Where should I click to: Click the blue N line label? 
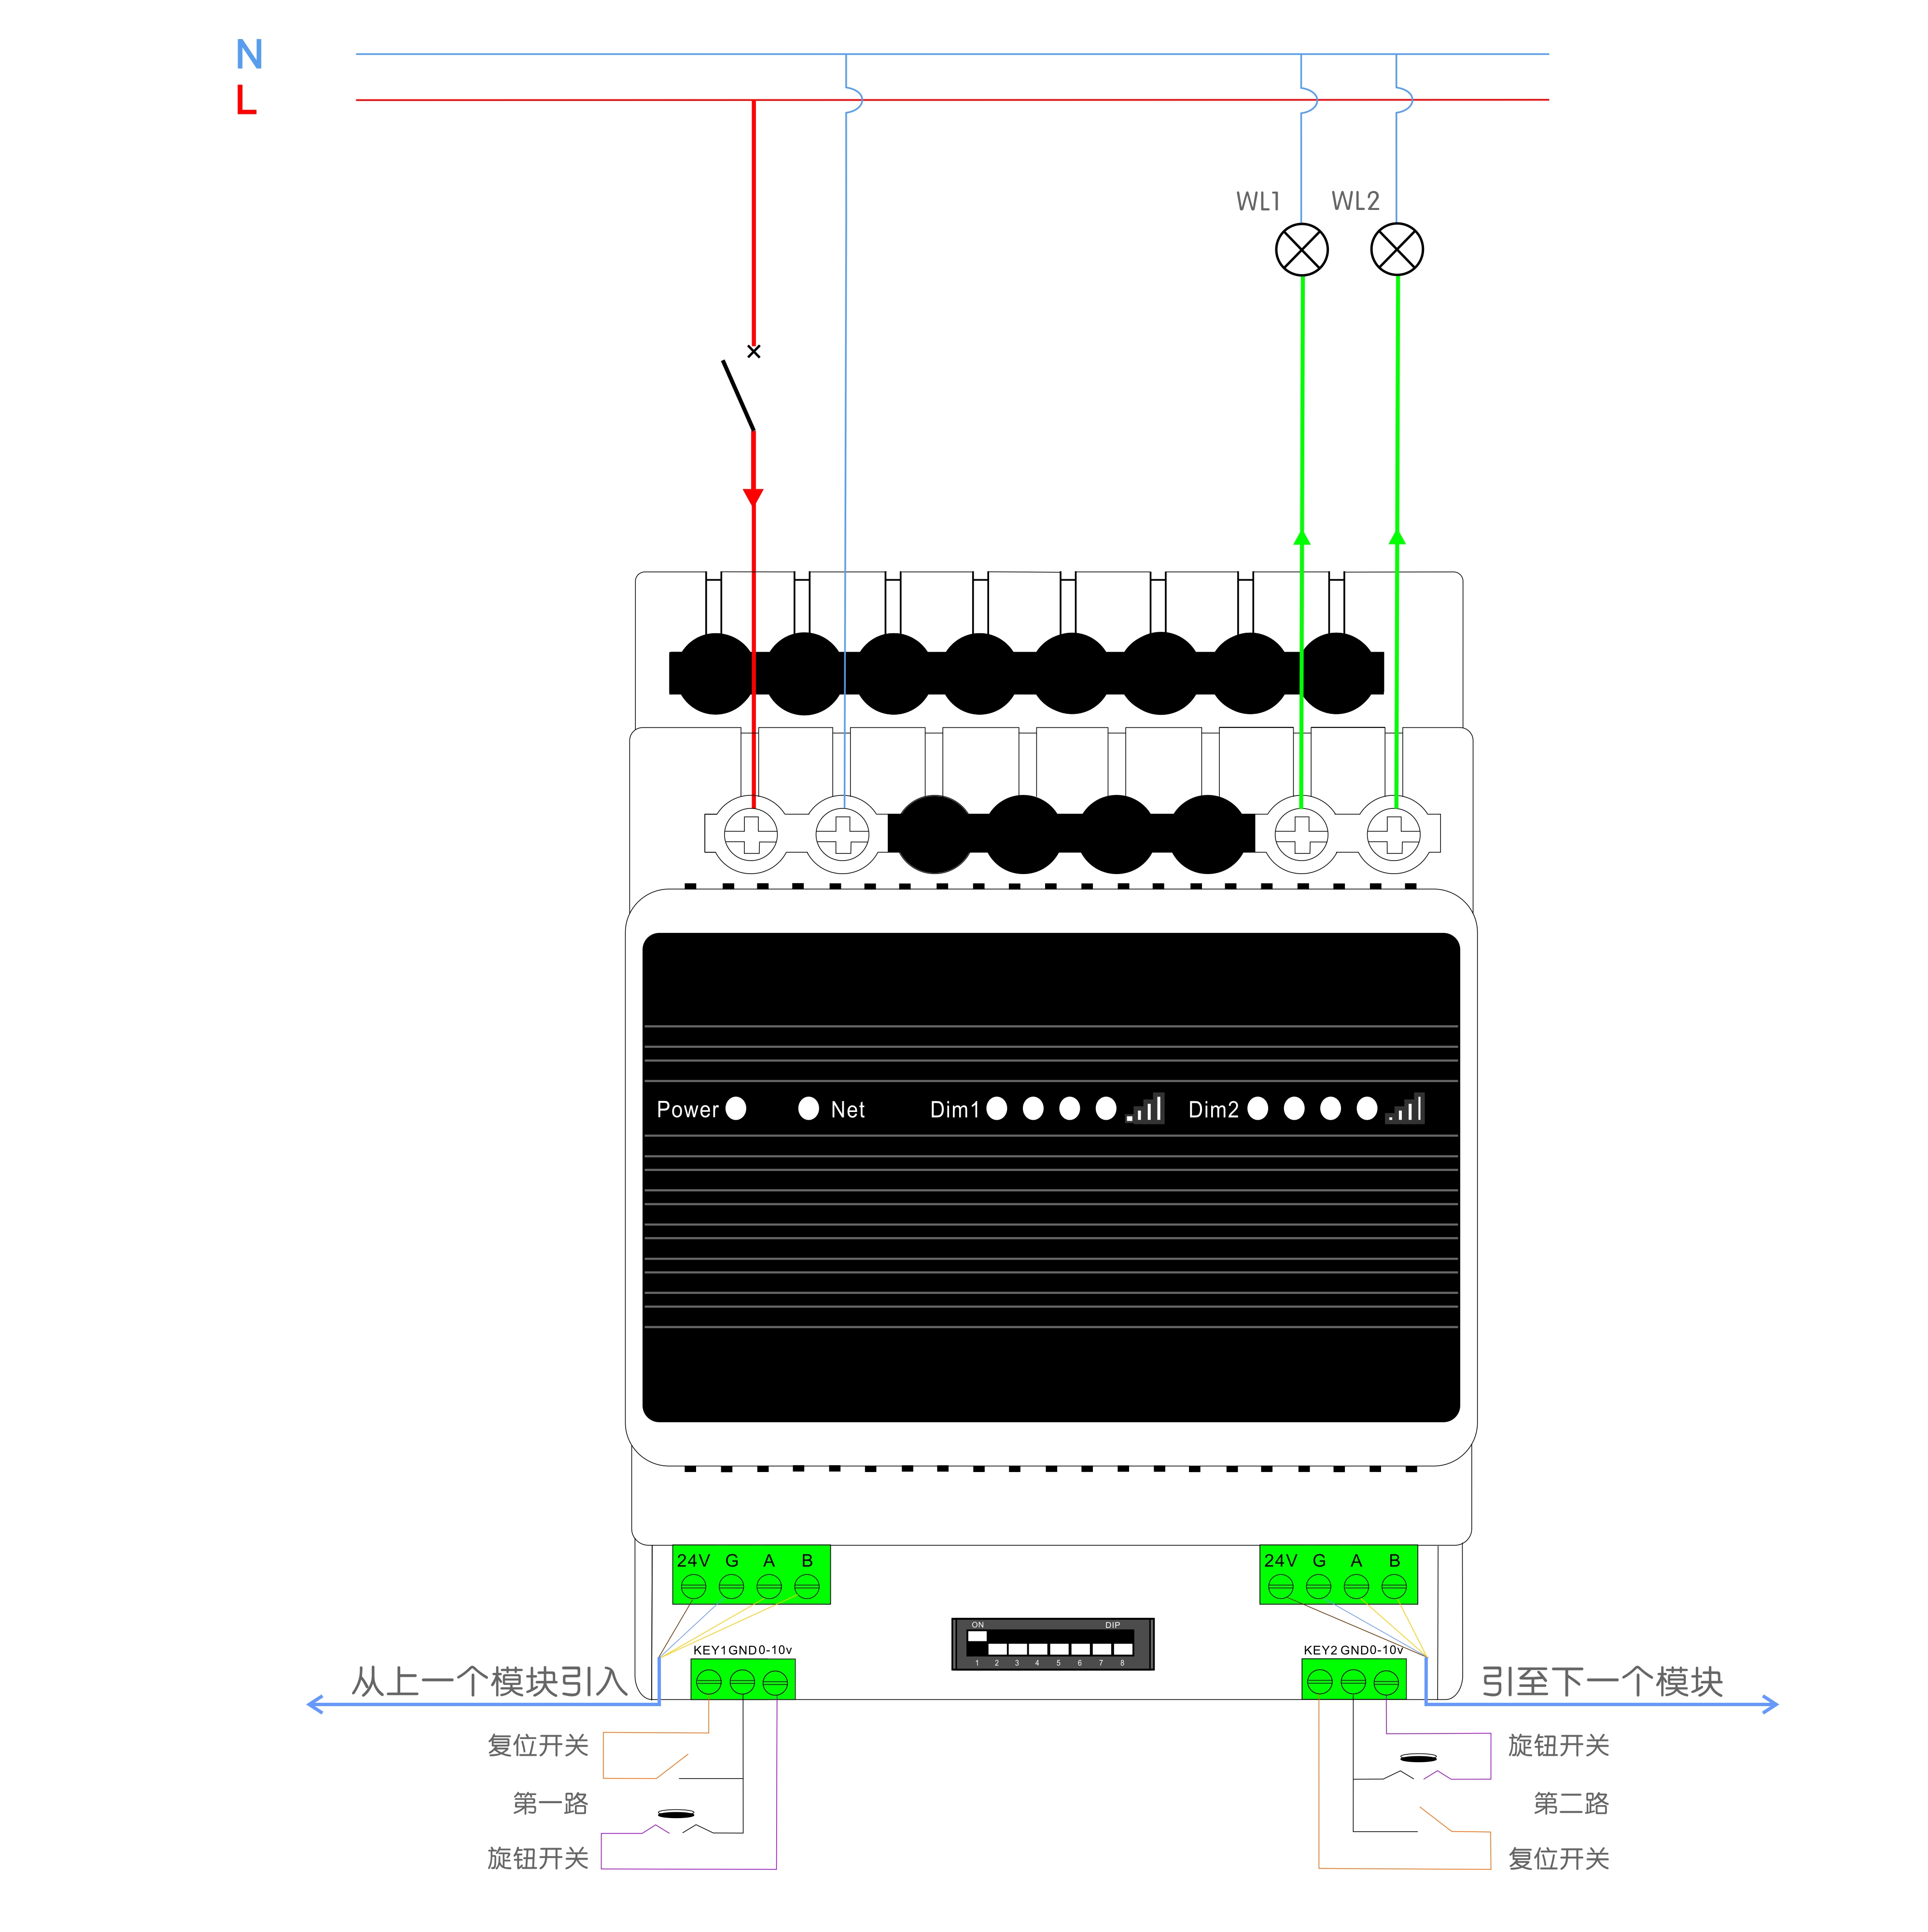(249, 54)
